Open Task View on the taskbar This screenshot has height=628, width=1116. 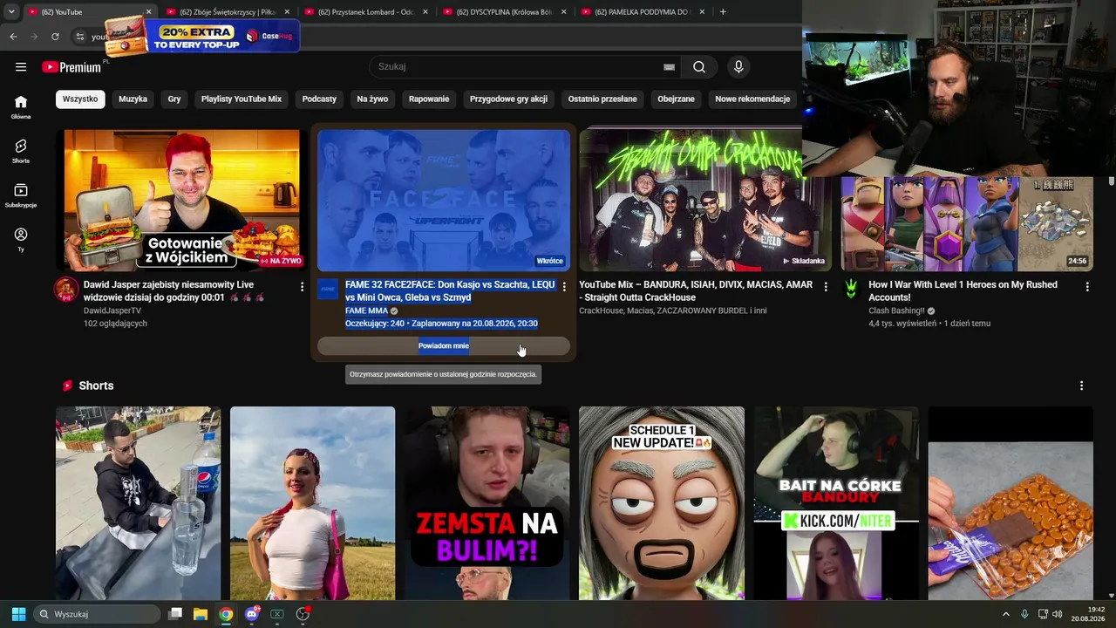coord(175,614)
